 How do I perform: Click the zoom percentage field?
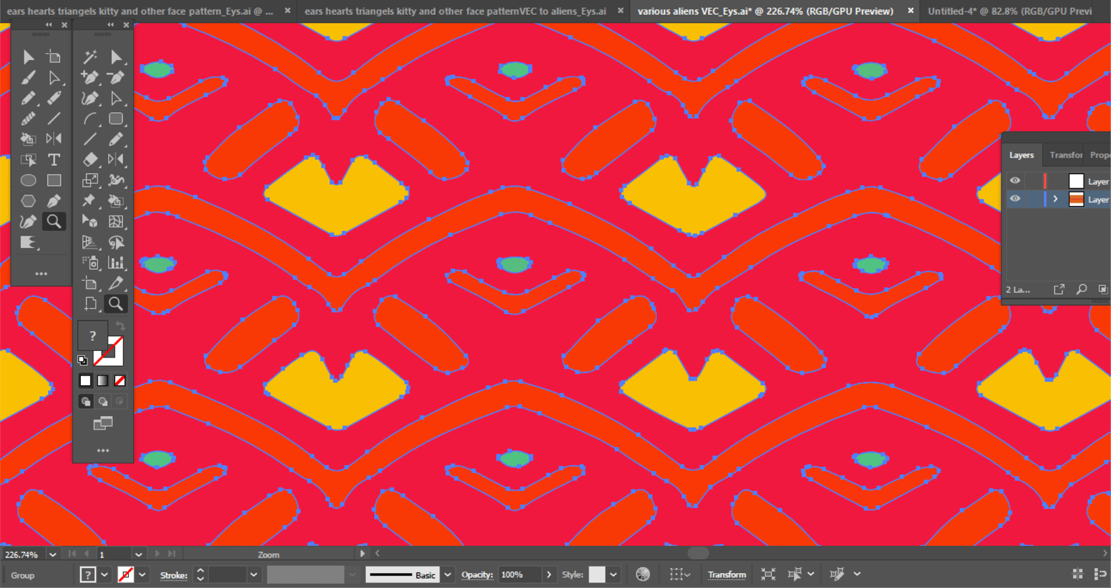pos(23,554)
